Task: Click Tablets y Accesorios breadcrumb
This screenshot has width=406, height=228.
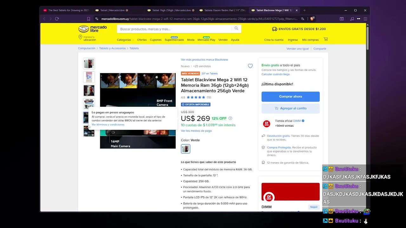Action: [x=112, y=48]
